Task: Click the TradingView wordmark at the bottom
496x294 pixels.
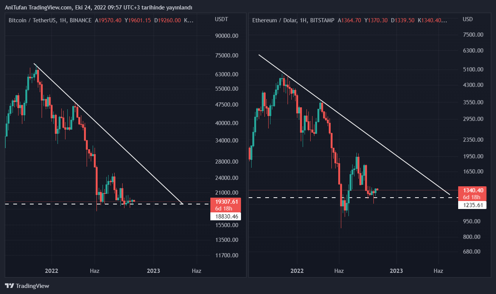Action: pyautogui.click(x=33, y=286)
